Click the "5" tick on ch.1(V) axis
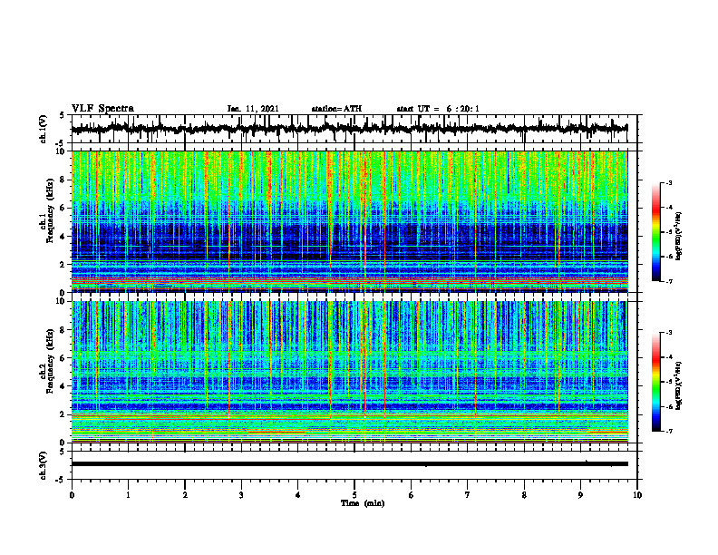The image size is (718, 555). point(62,115)
